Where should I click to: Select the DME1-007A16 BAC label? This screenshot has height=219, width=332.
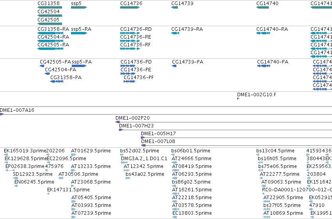pyautogui.click(x=17, y=110)
